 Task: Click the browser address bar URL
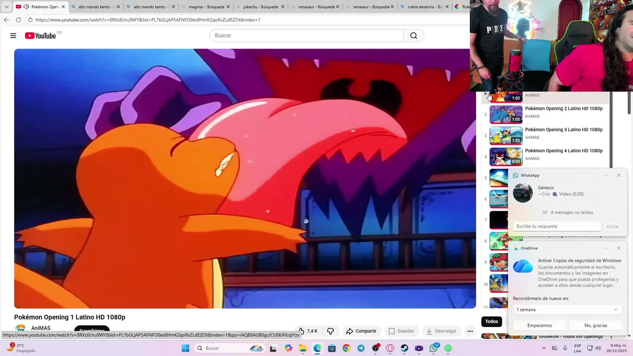(x=148, y=20)
